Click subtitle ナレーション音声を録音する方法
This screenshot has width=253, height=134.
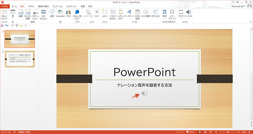[x=145, y=85]
